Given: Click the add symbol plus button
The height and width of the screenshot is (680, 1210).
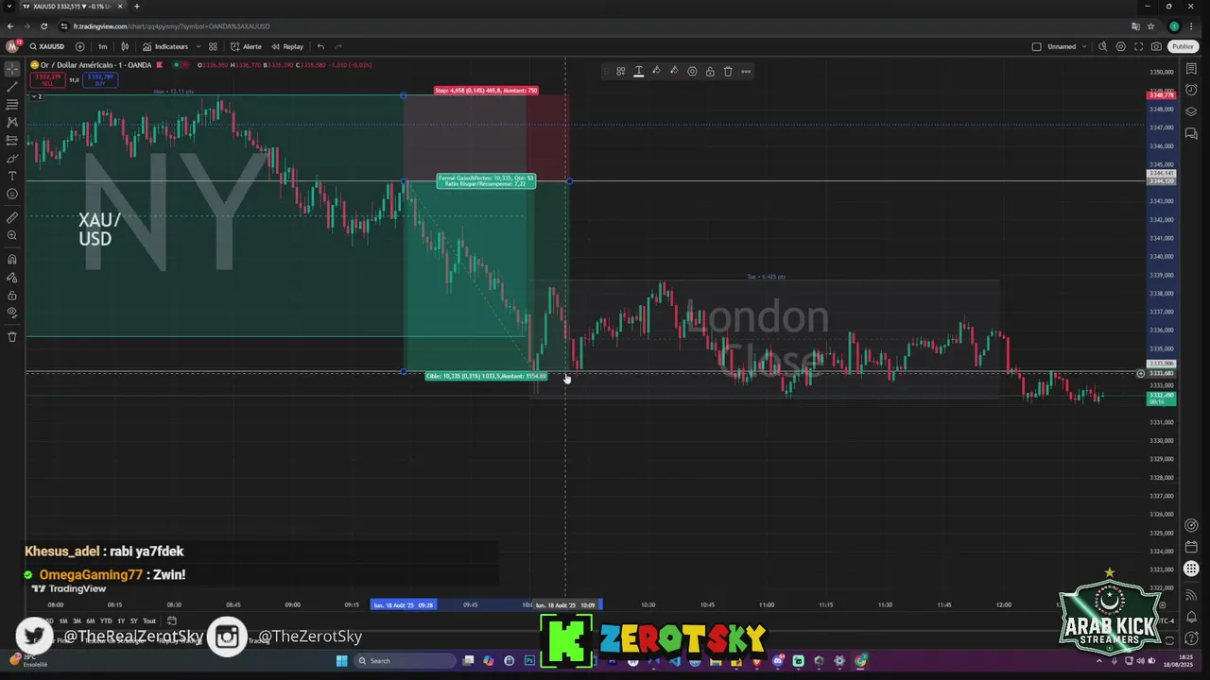Looking at the screenshot, I should click(x=79, y=46).
